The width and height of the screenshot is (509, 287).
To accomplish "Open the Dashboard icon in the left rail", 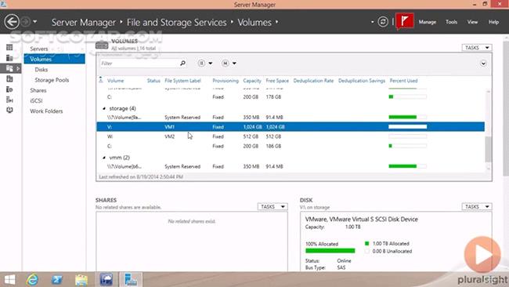I will coord(9,48).
